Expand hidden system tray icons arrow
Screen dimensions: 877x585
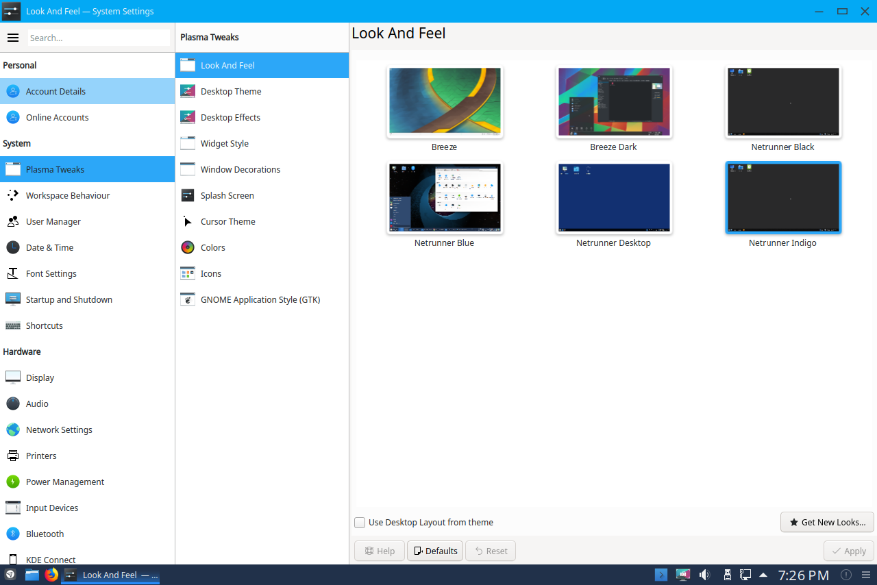click(763, 575)
